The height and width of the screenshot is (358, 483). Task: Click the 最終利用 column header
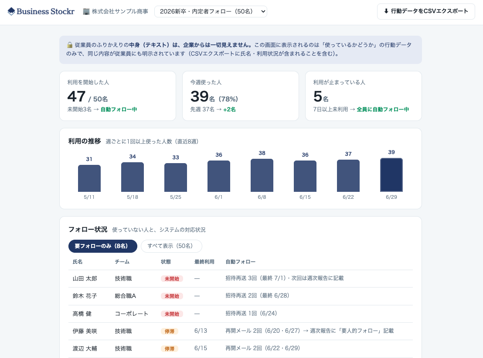point(204,262)
